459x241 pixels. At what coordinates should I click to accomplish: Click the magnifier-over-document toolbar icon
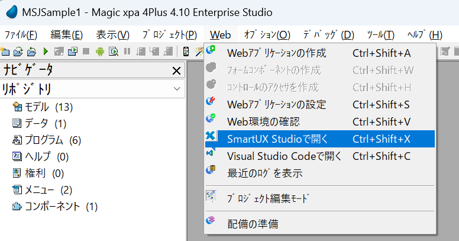point(112,52)
